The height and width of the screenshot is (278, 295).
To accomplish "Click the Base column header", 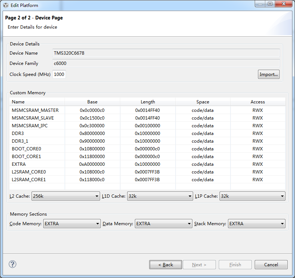I will [92, 102].
